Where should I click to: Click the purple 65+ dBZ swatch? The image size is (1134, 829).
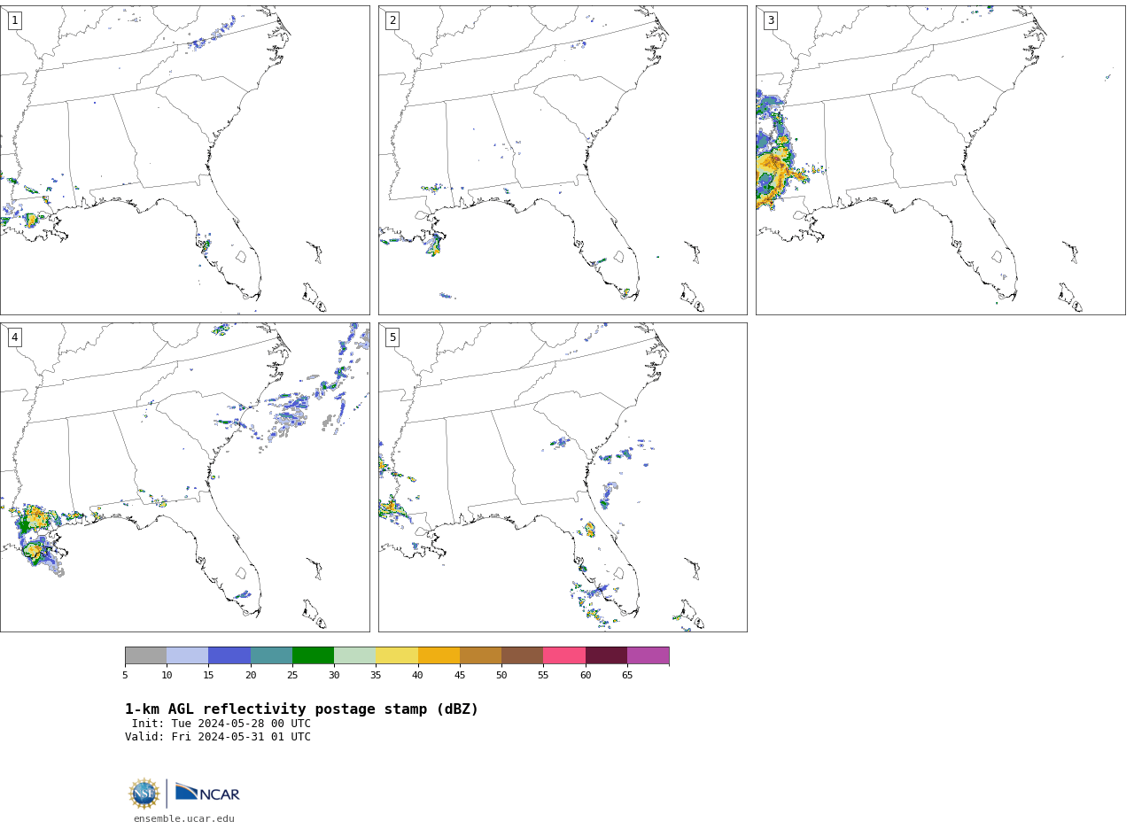pyautogui.click(x=649, y=655)
